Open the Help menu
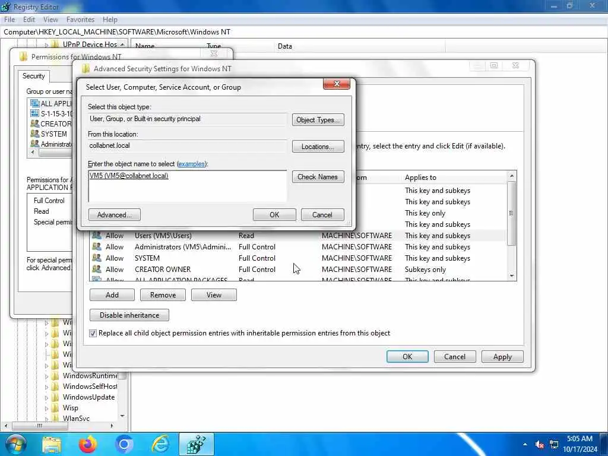 [110, 20]
